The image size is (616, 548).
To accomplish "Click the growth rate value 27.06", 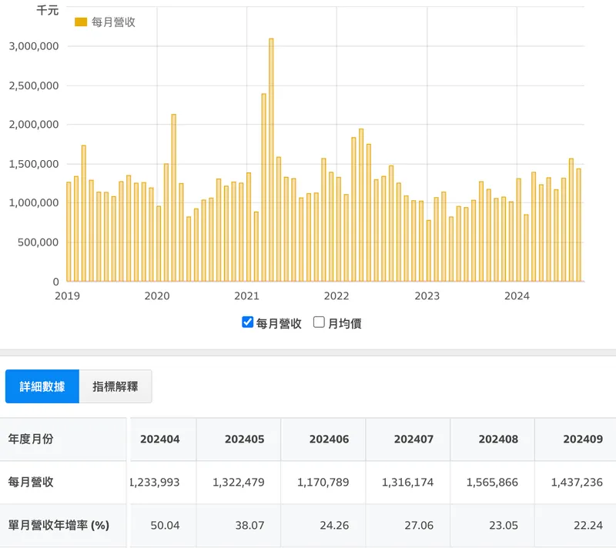I will 419,525.
